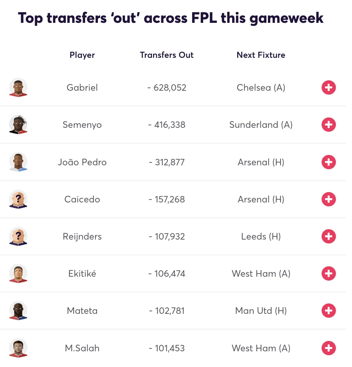The height and width of the screenshot is (367, 352).
Task: Open Ekitiké's player name link
Action: pos(82,273)
